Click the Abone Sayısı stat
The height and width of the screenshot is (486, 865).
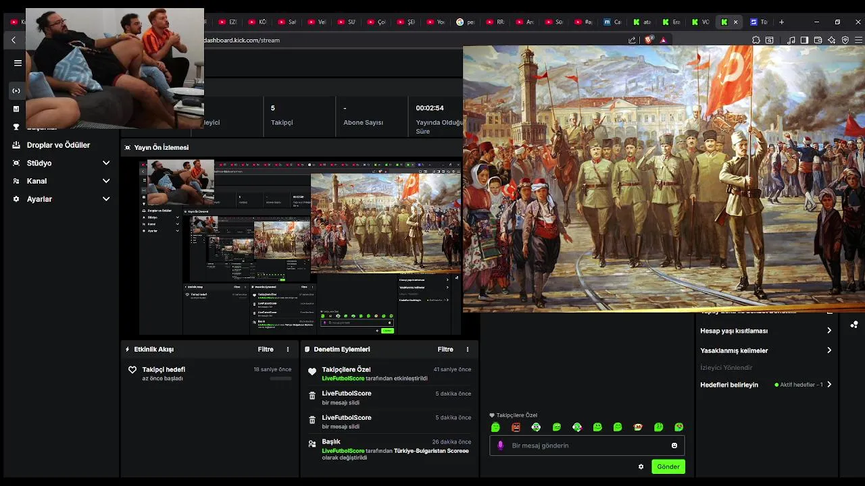[363, 115]
